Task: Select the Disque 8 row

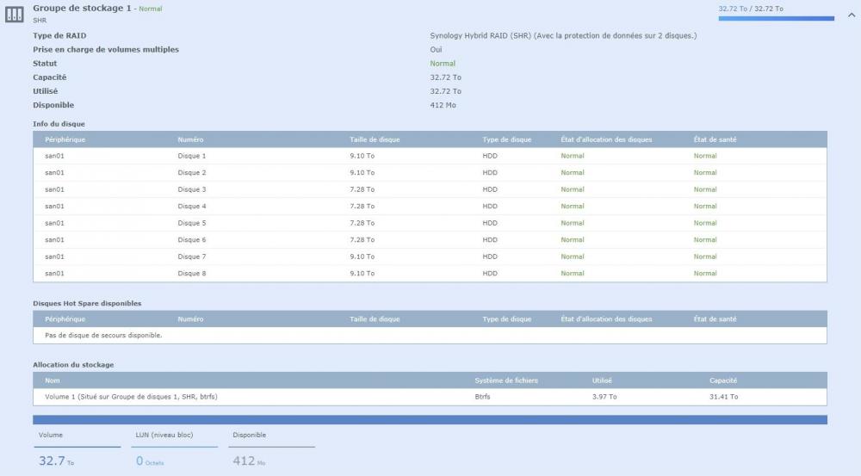Action: (x=429, y=273)
